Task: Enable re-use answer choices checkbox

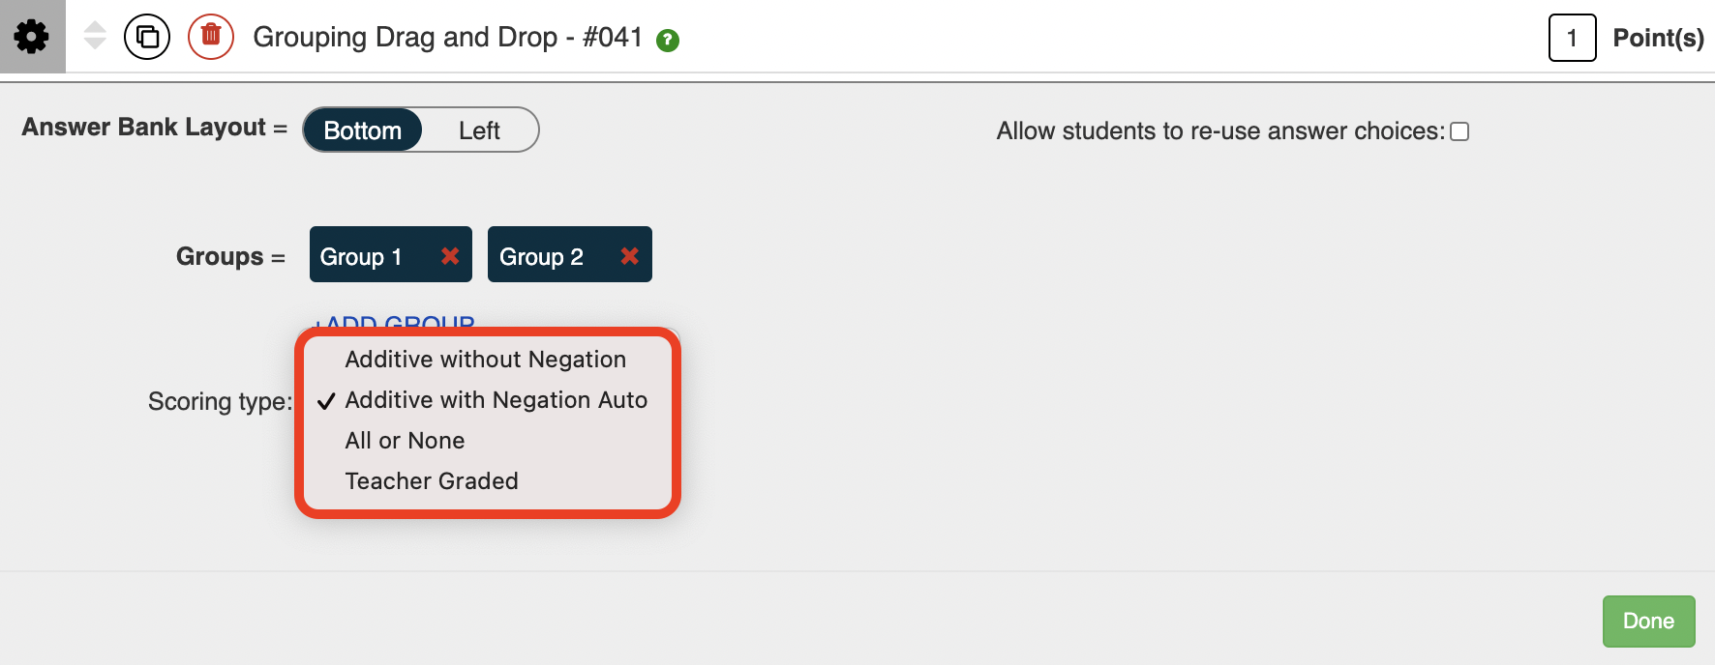Action: [x=1459, y=131]
